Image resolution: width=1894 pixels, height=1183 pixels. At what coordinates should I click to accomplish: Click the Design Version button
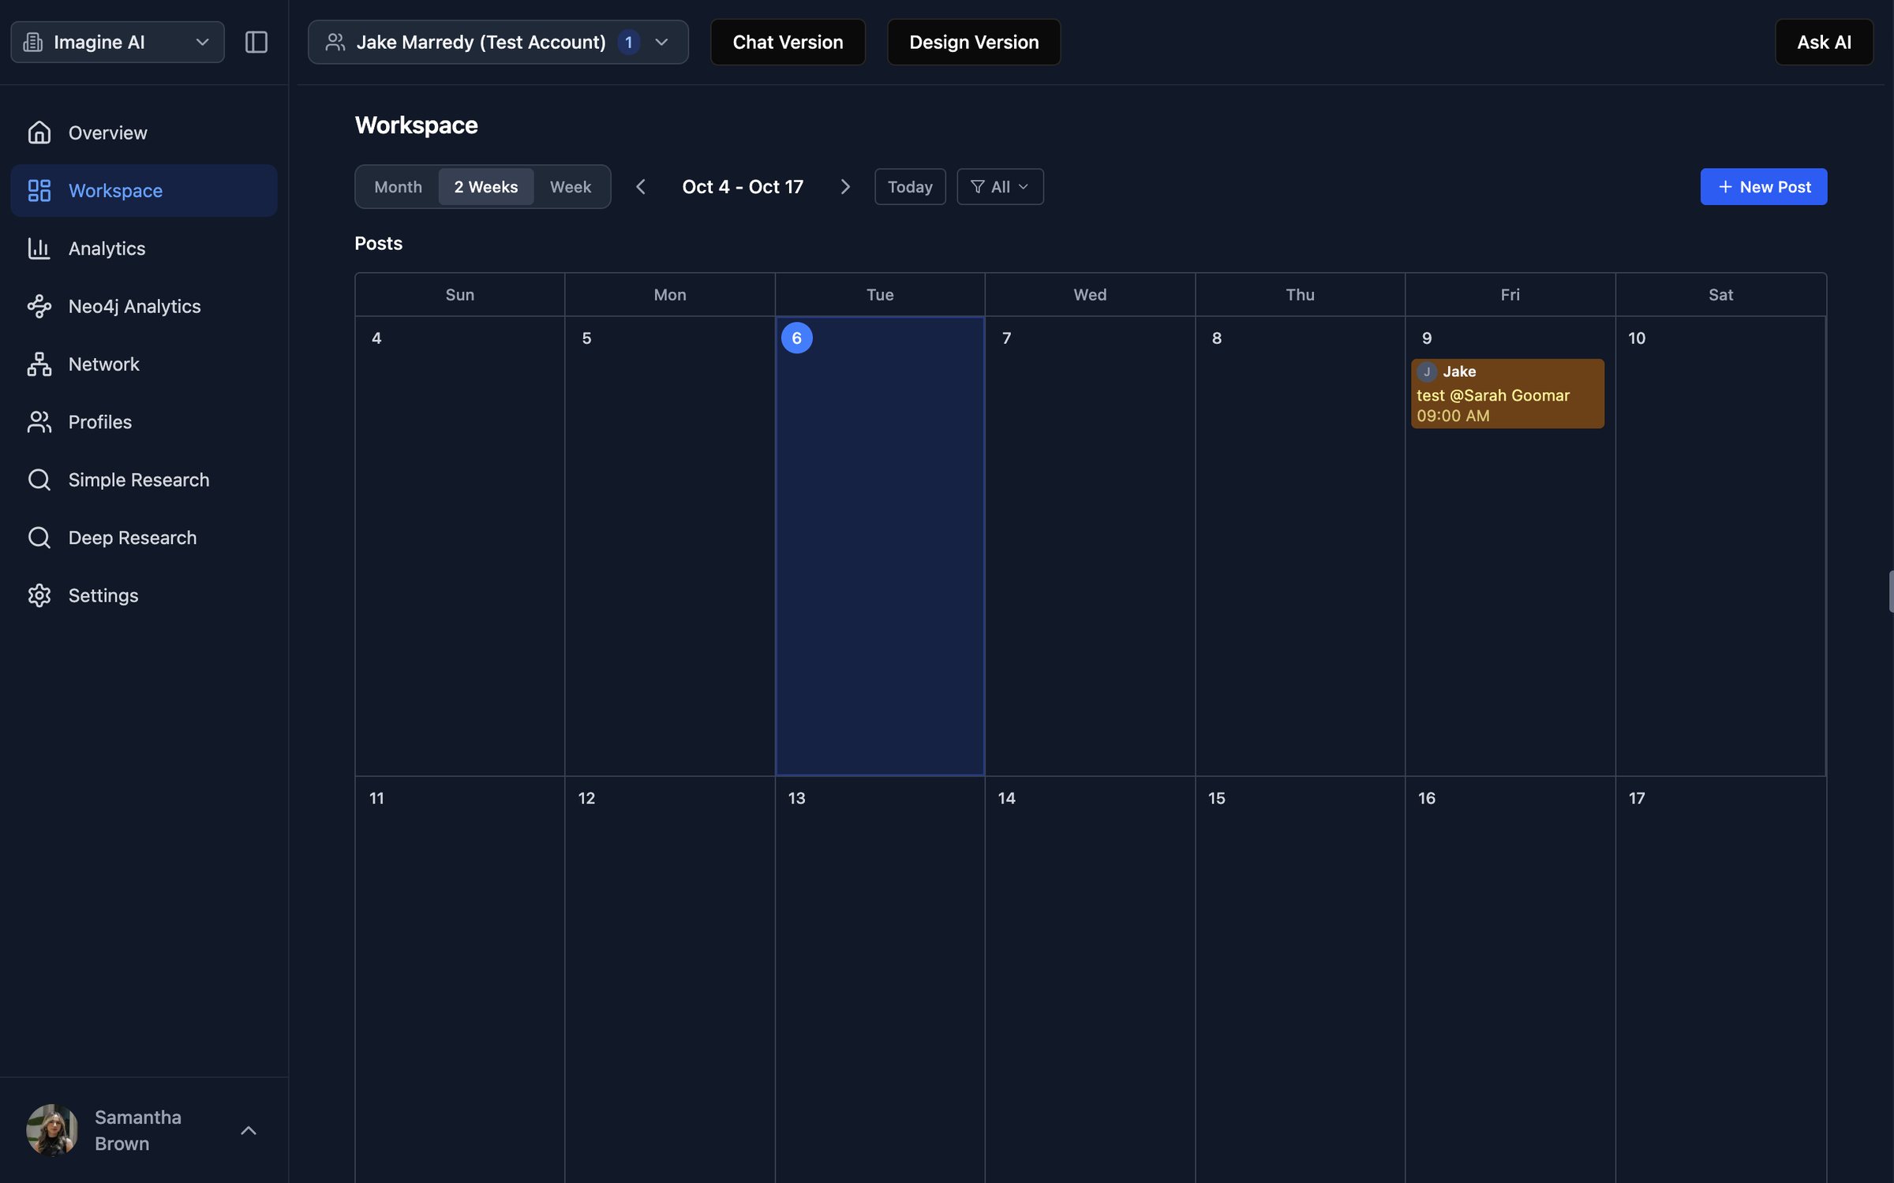coord(974,42)
